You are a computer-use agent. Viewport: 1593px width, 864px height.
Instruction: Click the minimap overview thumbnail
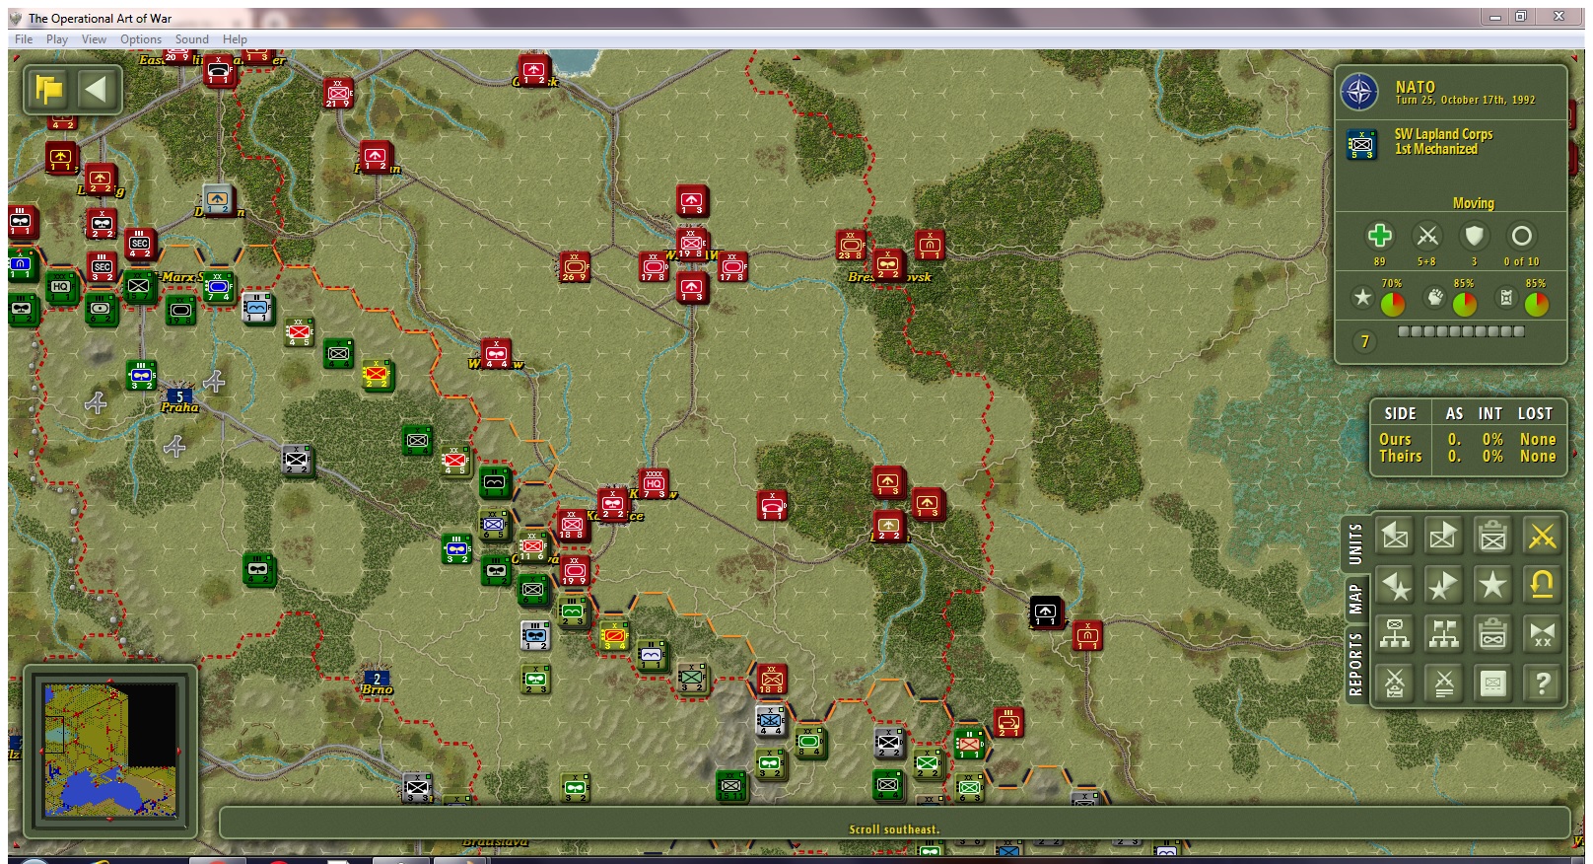point(110,750)
